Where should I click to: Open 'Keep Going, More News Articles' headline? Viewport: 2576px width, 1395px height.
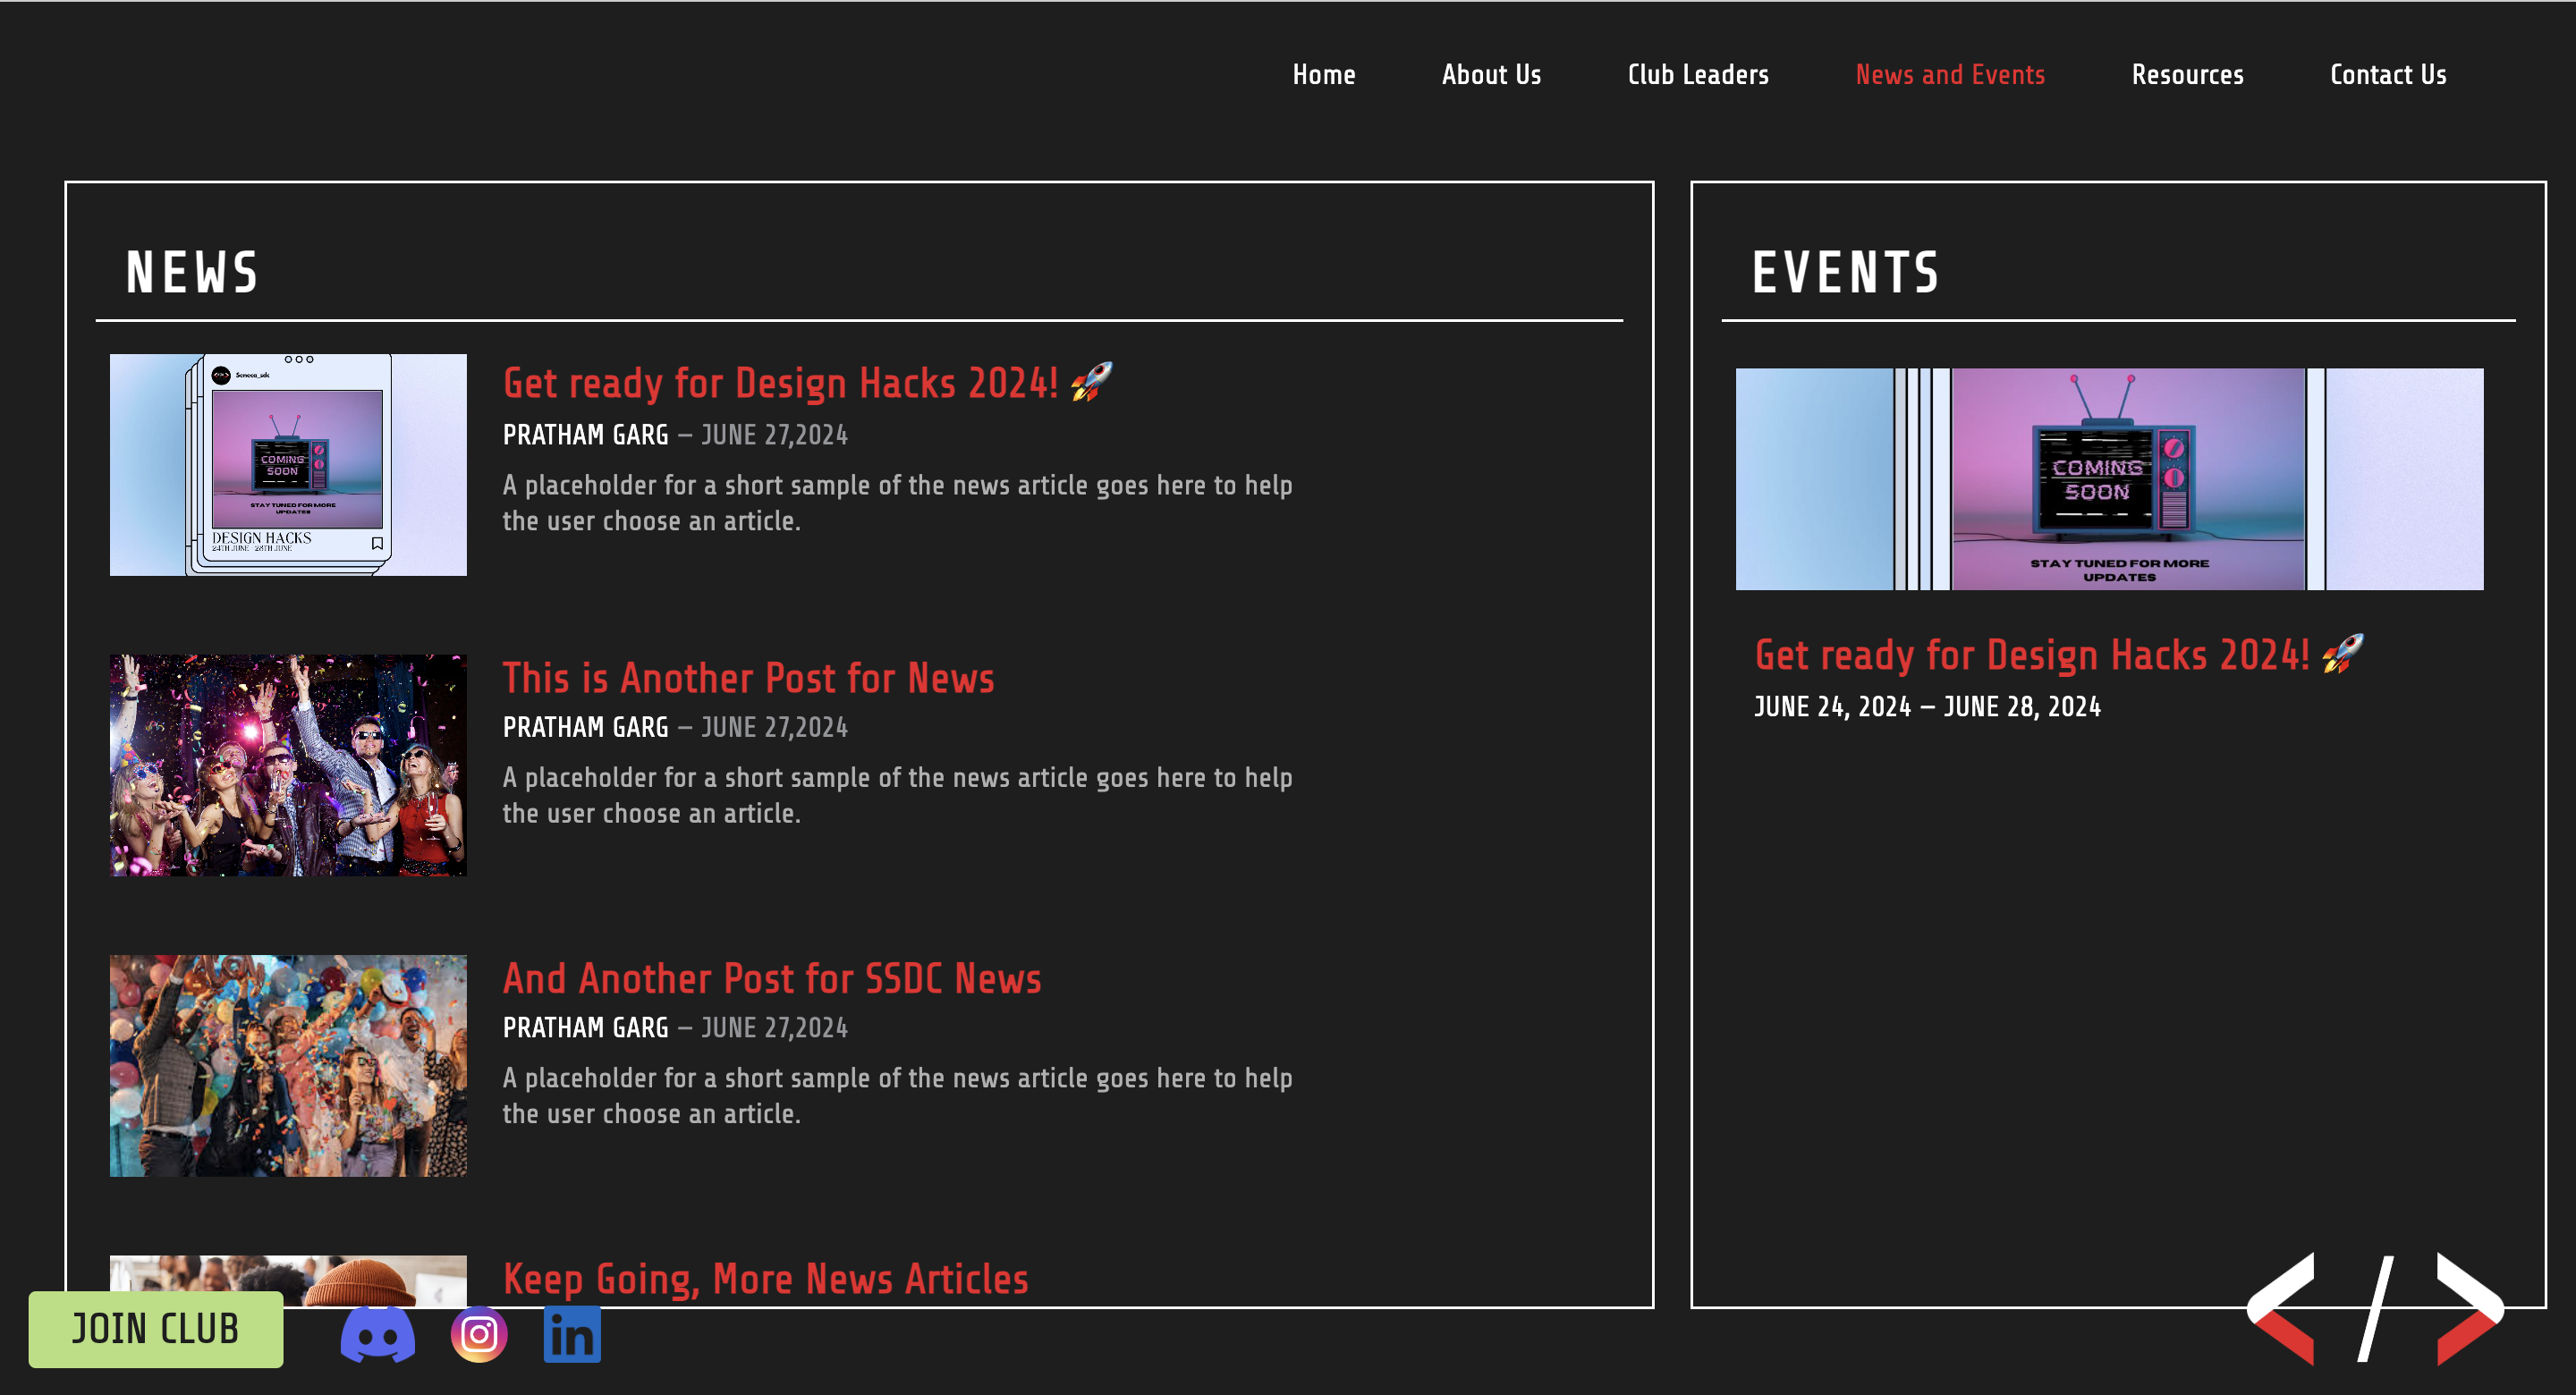click(x=765, y=1280)
